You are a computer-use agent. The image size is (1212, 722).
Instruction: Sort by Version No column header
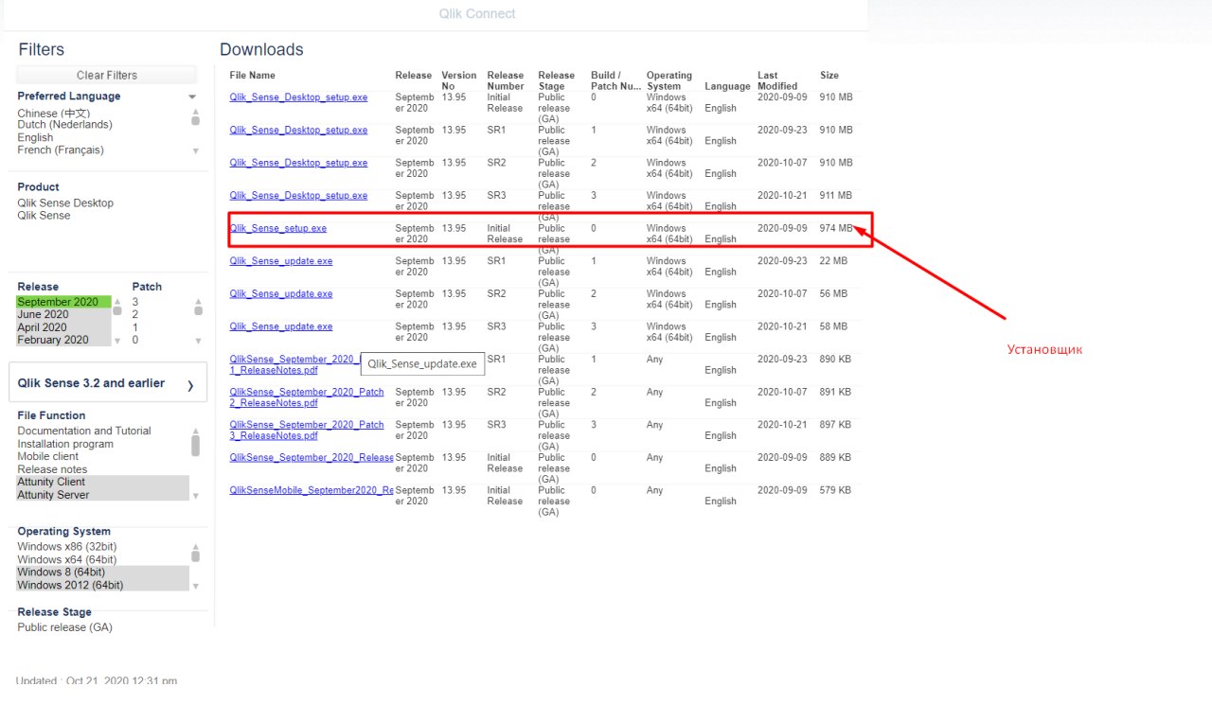[x=459, y=80]
